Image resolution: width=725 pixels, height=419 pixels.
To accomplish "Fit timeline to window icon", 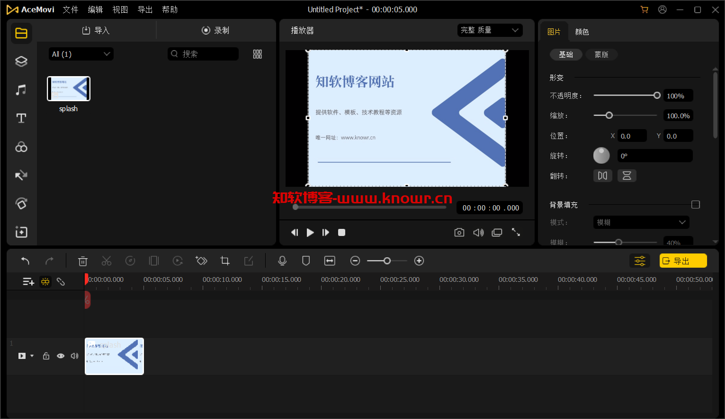I will [x=330, y=261].
